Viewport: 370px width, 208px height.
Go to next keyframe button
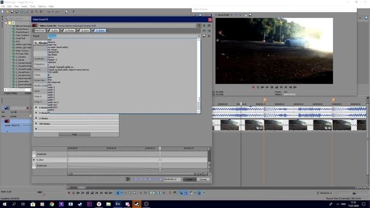point(146,179)
